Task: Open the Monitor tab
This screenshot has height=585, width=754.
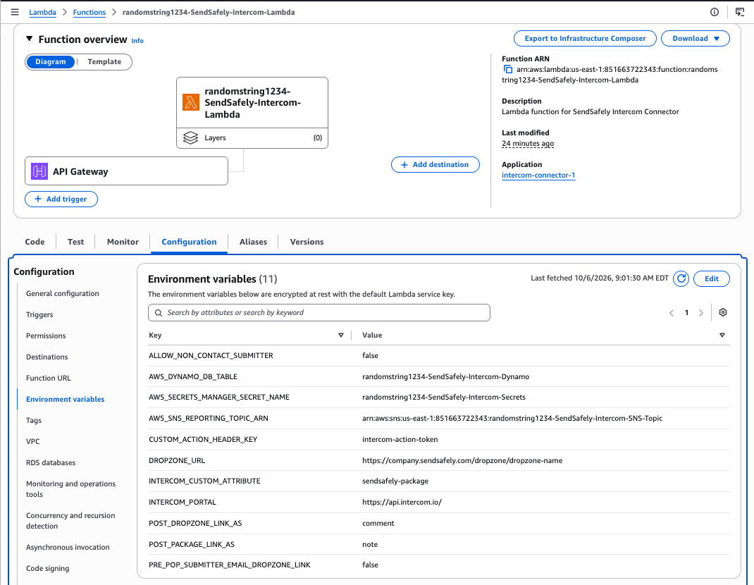Action: tap(123, 242)
